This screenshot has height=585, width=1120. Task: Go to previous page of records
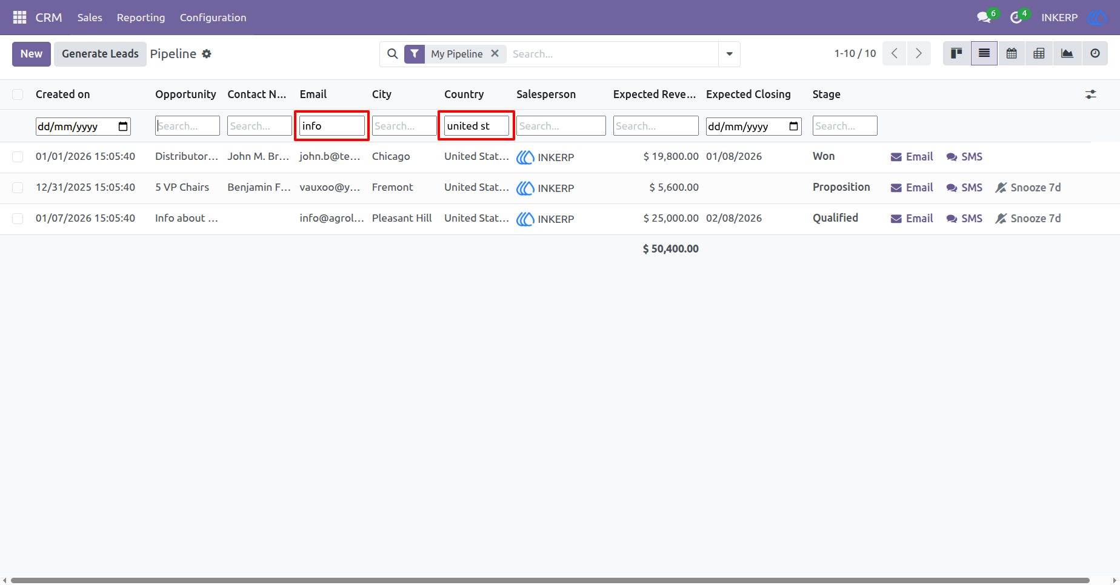tap(895, 53)
